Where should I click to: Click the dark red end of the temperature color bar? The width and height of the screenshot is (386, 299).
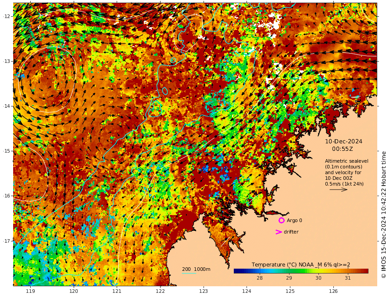(x=366, y=271)
